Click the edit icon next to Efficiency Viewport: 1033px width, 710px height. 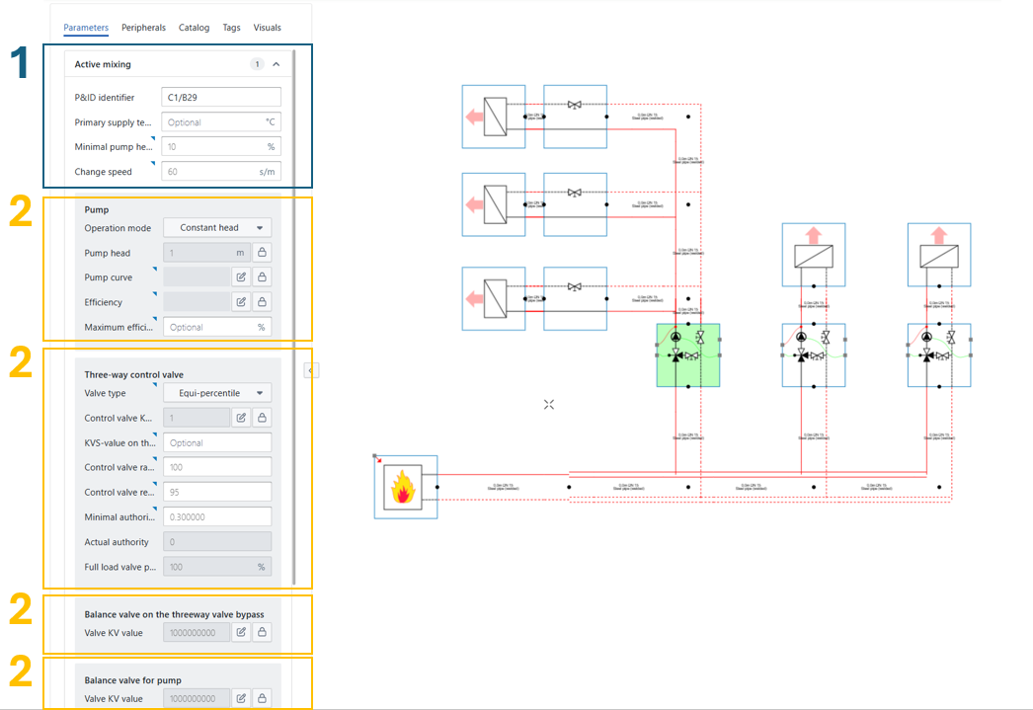(240, 302)
